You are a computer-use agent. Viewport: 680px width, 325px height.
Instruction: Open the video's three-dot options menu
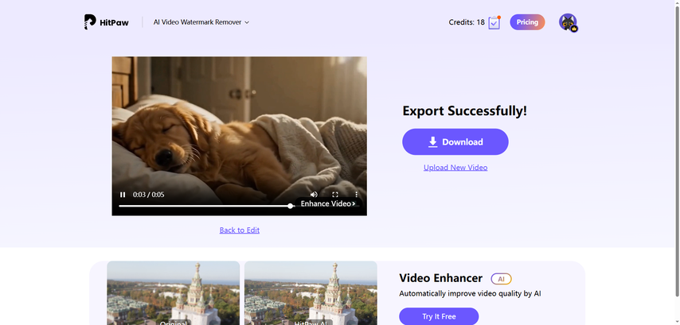[357, 195]
